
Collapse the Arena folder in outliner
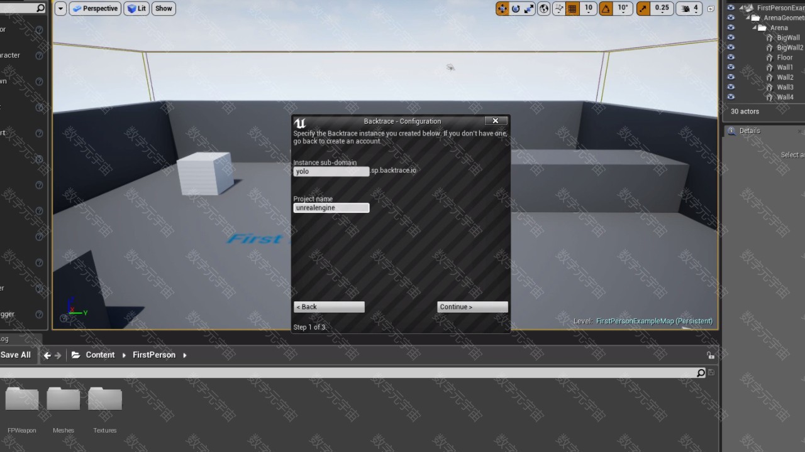(755, 28)
